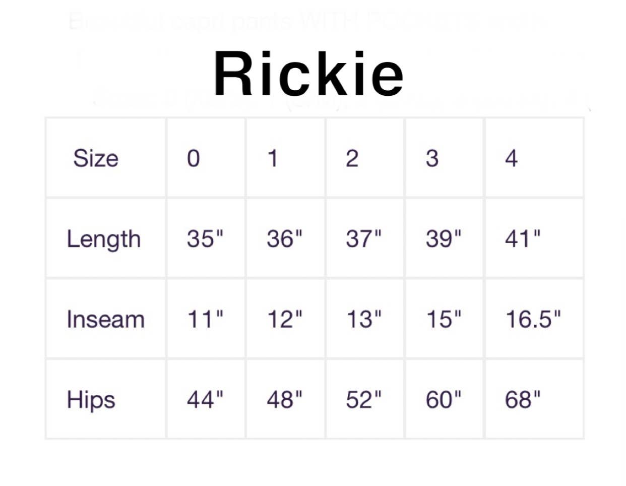Click the 35" length cell
Image resolution: width=626 pixels, height=486 pixels.
click(x=205, y=238)
